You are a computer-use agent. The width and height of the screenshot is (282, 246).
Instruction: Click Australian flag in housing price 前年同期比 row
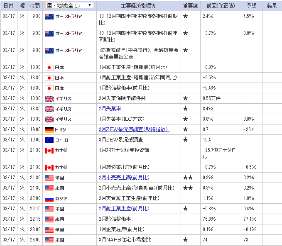click(49, 34)
